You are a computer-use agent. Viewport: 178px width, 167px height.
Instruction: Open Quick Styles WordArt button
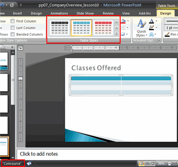(142, 28)
